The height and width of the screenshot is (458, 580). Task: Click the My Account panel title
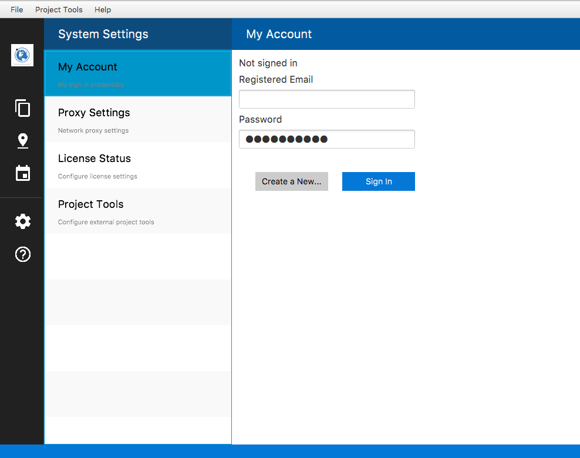pos(279,34)
